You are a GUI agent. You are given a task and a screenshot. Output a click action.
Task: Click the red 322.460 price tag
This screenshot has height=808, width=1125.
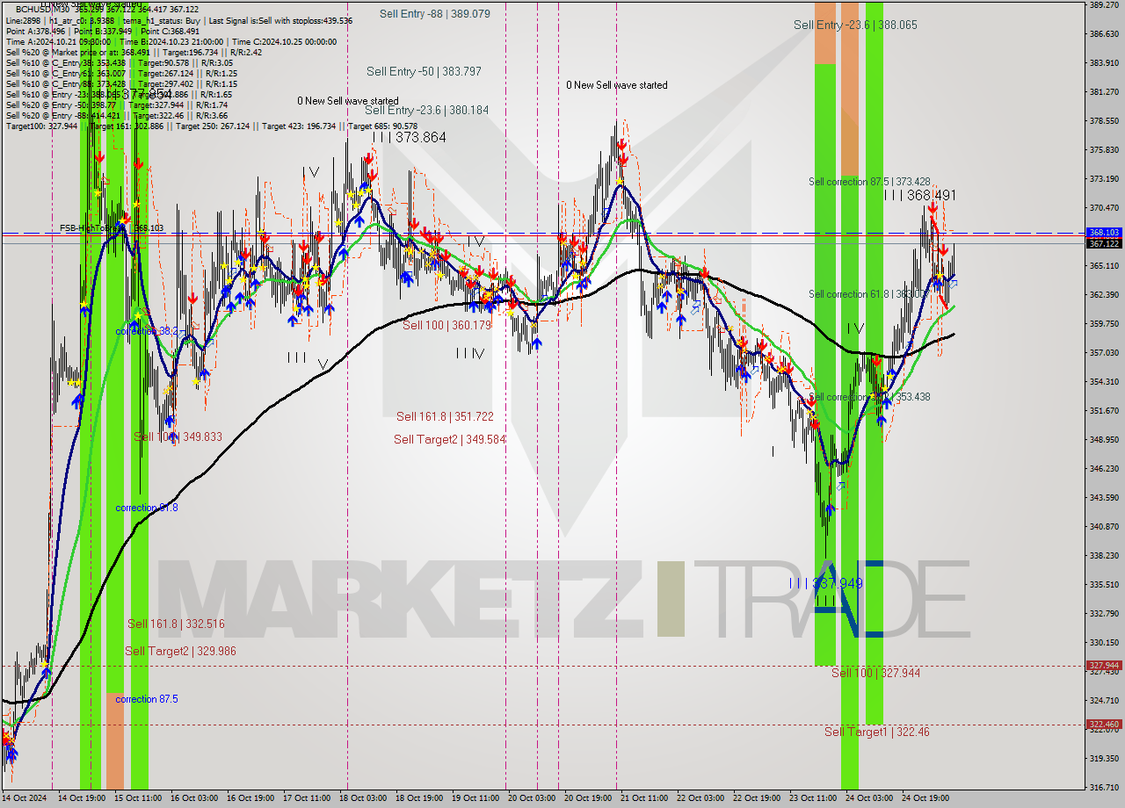1104,725
